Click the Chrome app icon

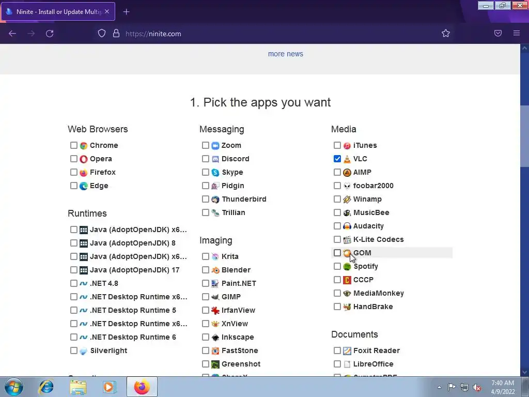(84, 145)
